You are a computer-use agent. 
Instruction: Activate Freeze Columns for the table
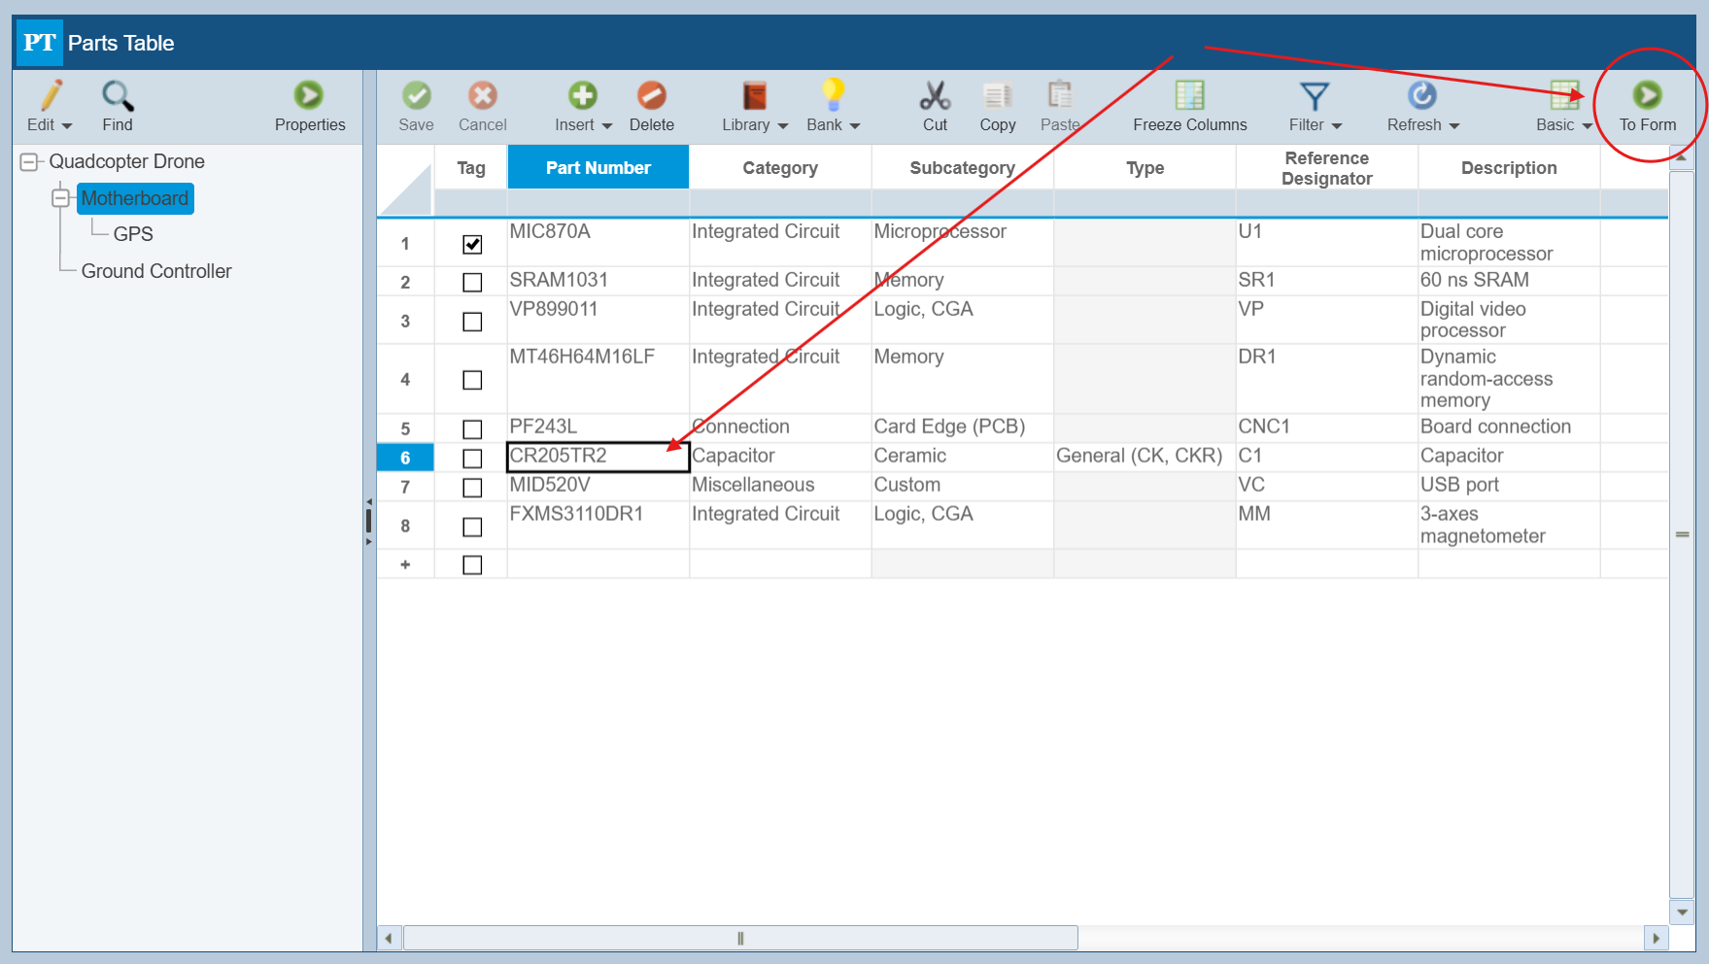coord(1189,105)
